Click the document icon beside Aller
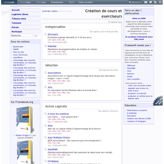 tap(45, 125)
